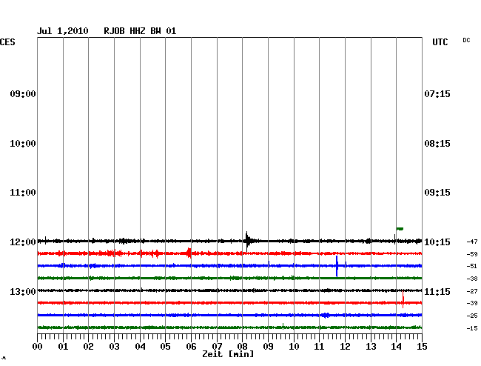
Task: Click the "11" minute tick label
Action: pyautogui.click(x=320, y=347)
